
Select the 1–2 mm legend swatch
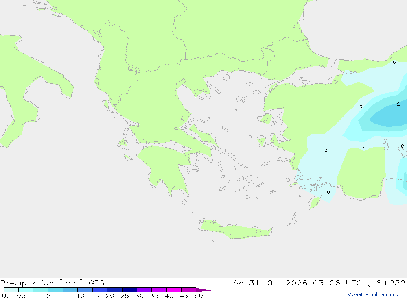(x=41, y=290)
